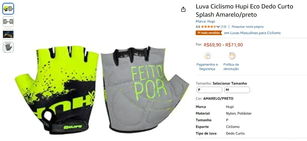Click Pesquisar nesta página link
Image resolution: width=307 pixels, height=141 pixels.
click(247, 27)
